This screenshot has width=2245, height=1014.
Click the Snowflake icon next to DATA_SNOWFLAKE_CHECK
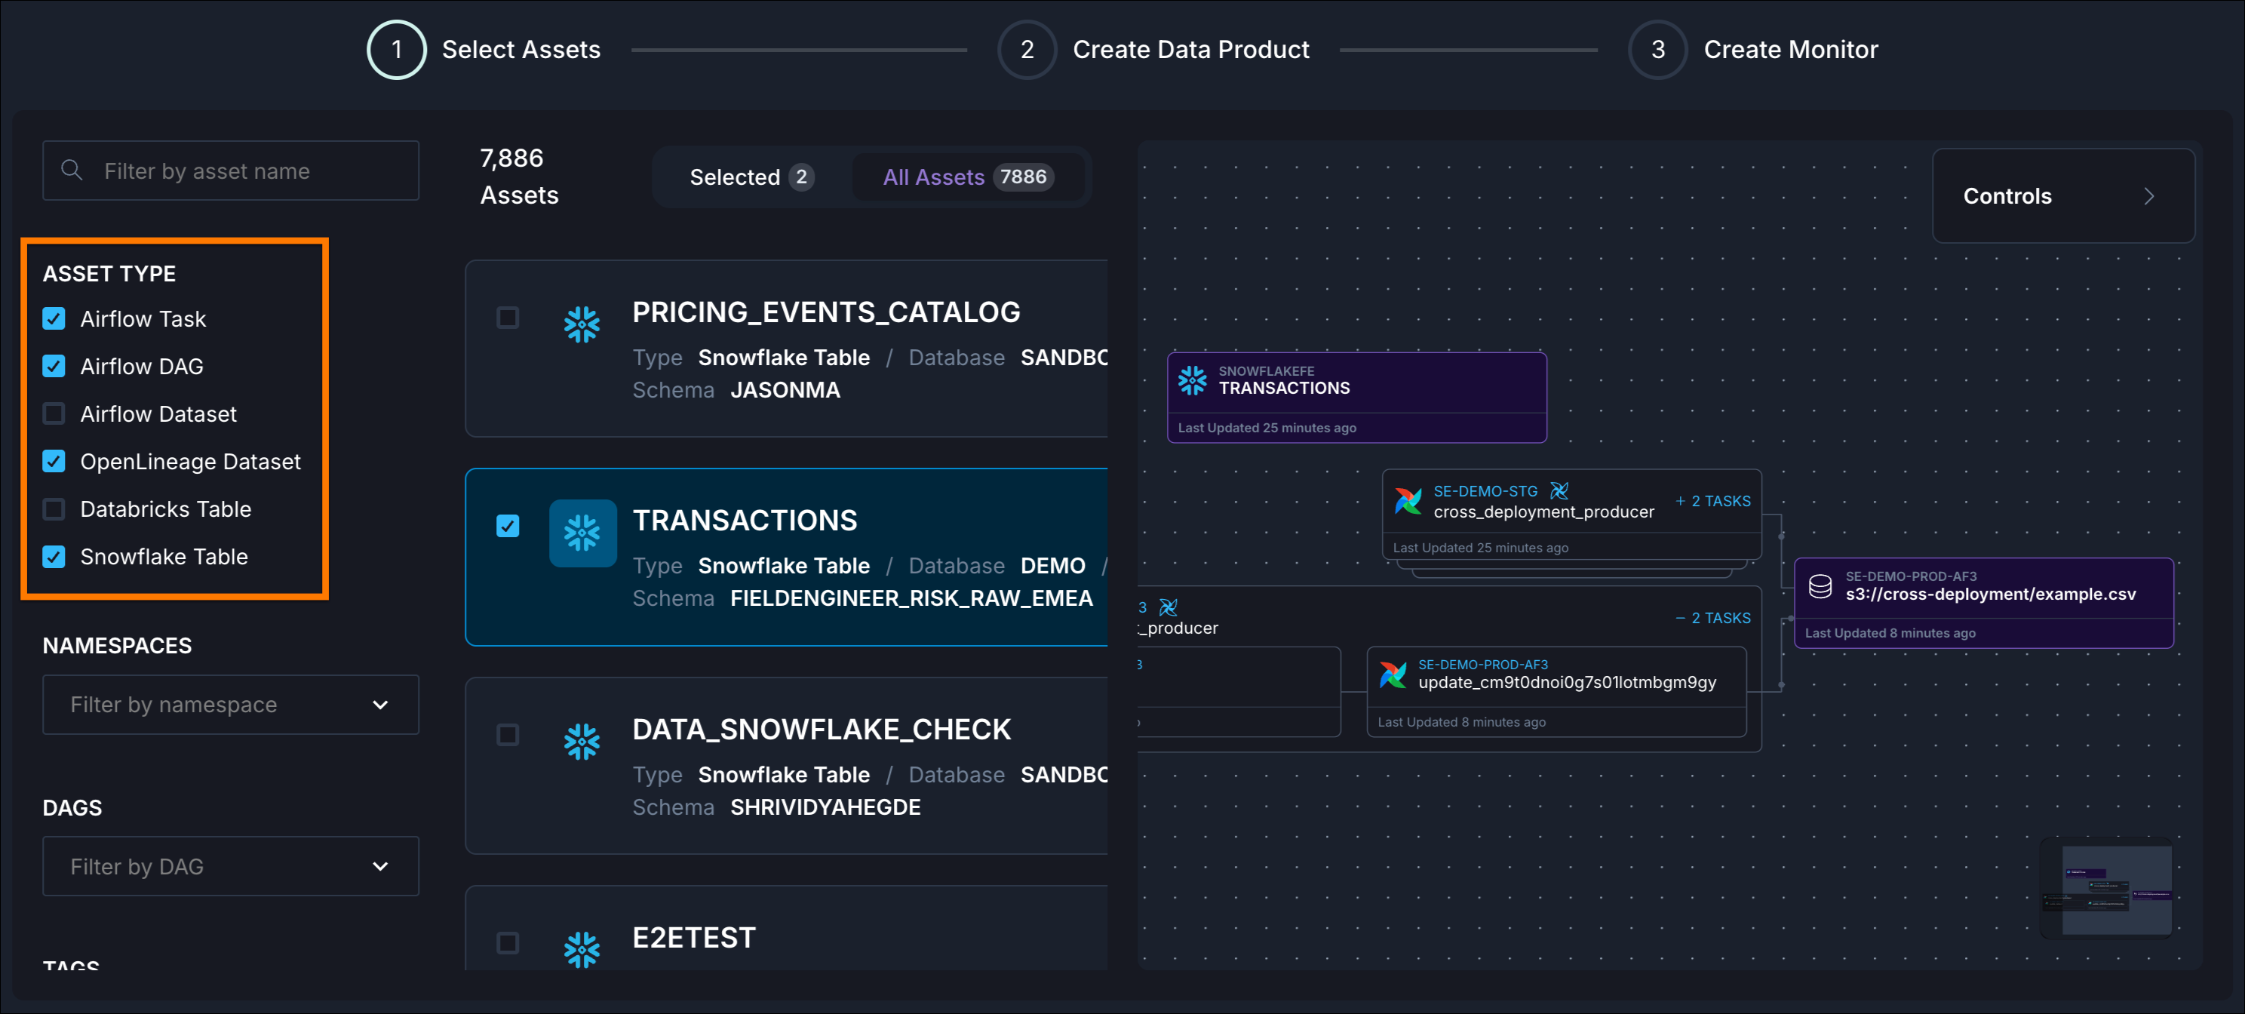[582, 741]
